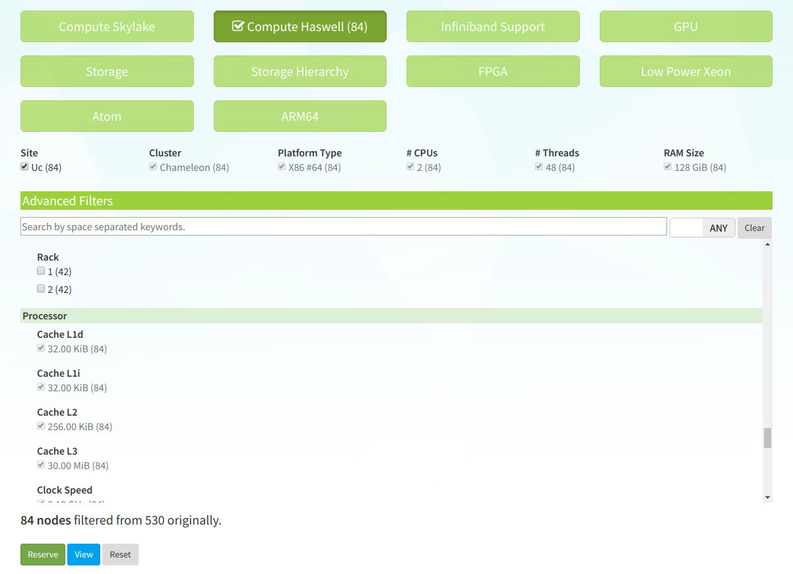Choose Infiniband Support node type
The height and width of the screenshot is (574, 793).
(x=493, y=26)
